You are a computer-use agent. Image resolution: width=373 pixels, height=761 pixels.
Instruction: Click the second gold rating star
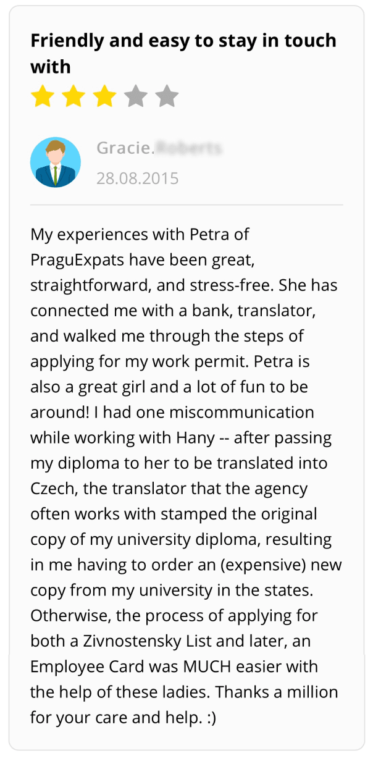coord(73,97)
